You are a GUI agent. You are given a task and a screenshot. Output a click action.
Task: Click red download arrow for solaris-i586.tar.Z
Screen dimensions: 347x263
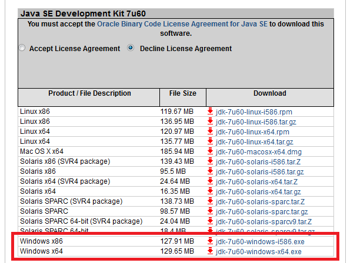pyautogui.click(x=210, y=161)
